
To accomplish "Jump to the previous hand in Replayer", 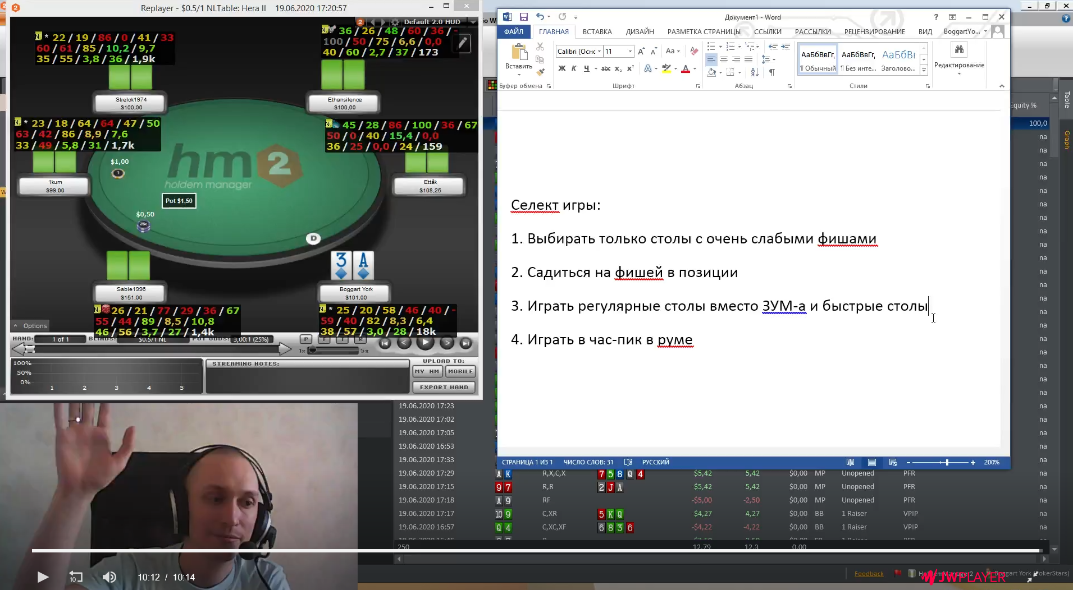I will (385, 343).
